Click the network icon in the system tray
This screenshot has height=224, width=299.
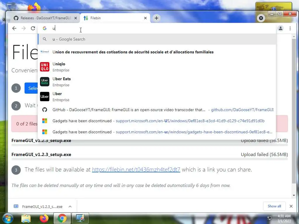270,218
